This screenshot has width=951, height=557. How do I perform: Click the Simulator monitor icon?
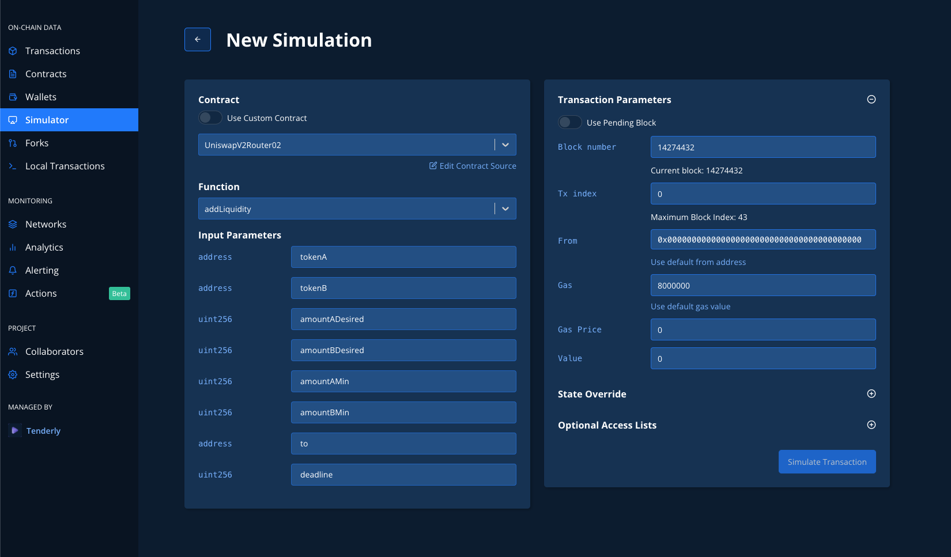click(x=13, y=120)
